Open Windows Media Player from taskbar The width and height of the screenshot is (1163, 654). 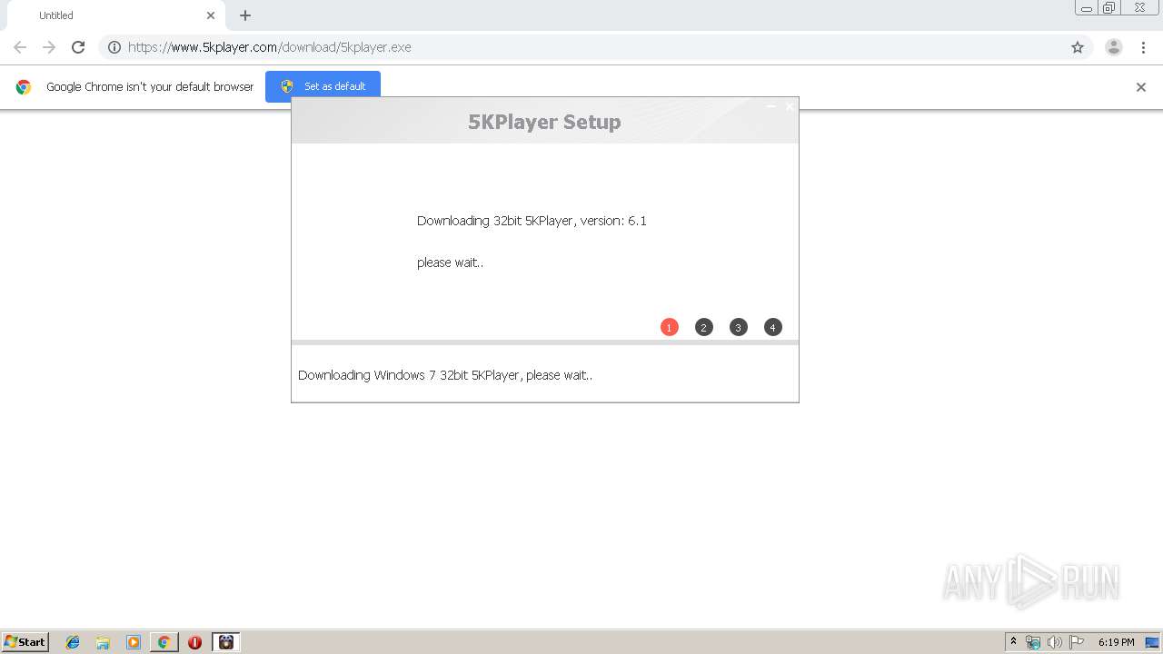134,642
